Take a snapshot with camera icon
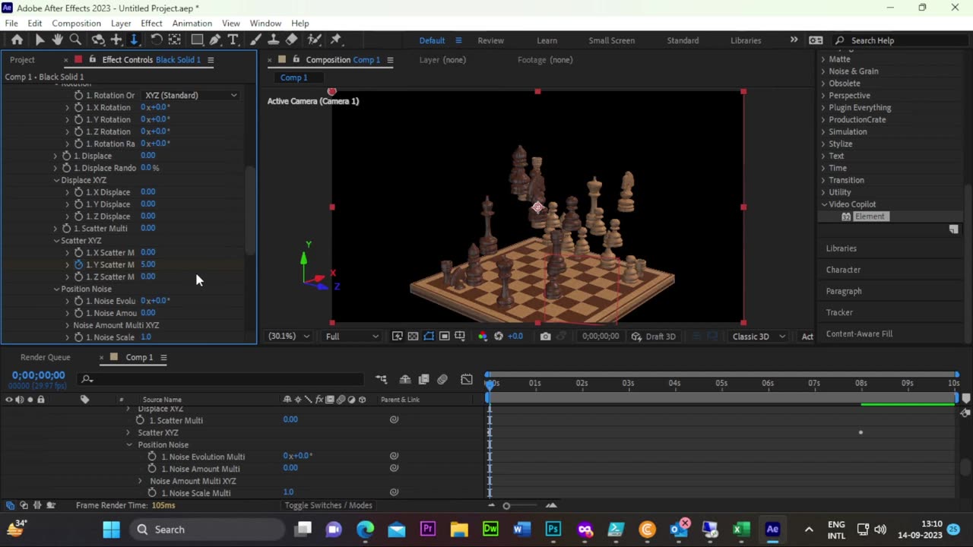This screenshot has width=973, height=547. (545, 337)
